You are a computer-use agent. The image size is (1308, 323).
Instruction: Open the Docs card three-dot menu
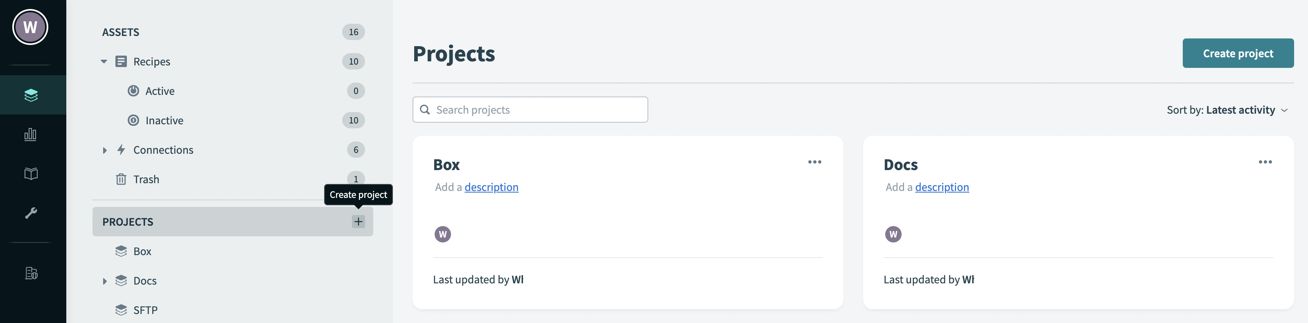1265,162
